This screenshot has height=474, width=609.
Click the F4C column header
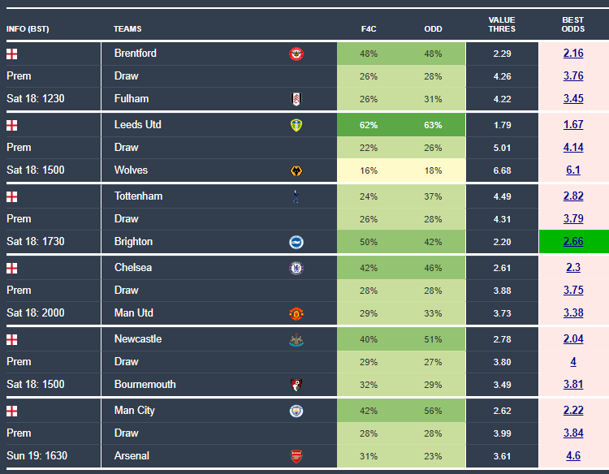click(x=369, y=29)
